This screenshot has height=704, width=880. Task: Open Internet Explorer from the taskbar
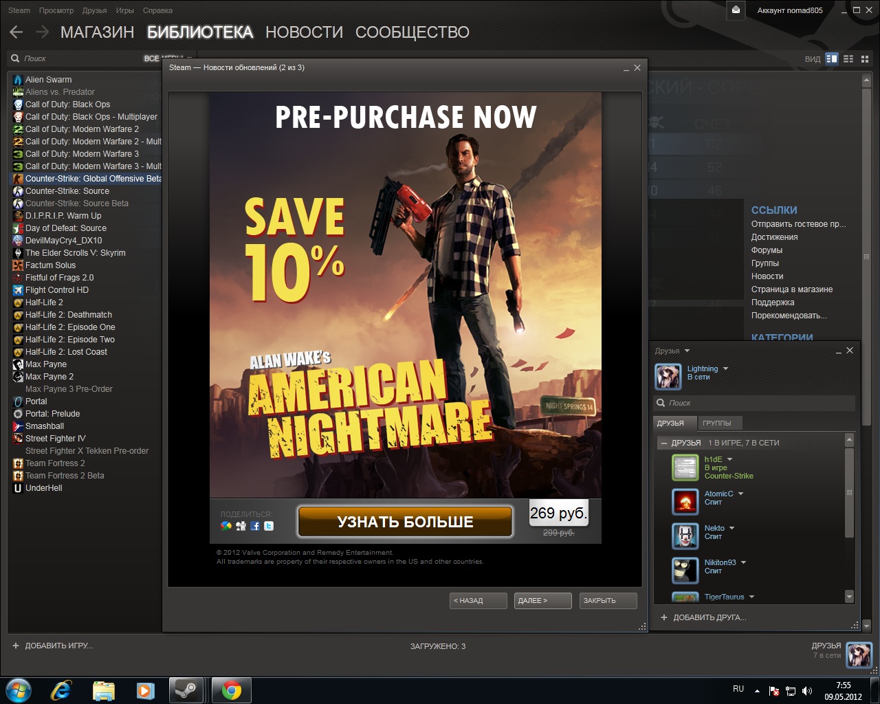coord(62,690)
